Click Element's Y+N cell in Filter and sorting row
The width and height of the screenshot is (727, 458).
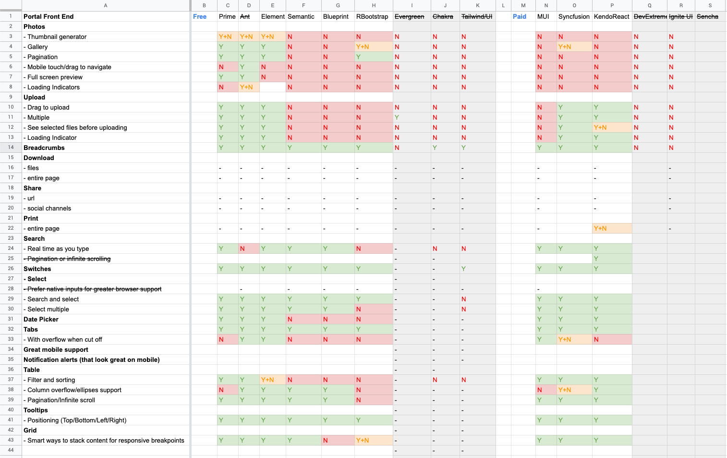273,380
